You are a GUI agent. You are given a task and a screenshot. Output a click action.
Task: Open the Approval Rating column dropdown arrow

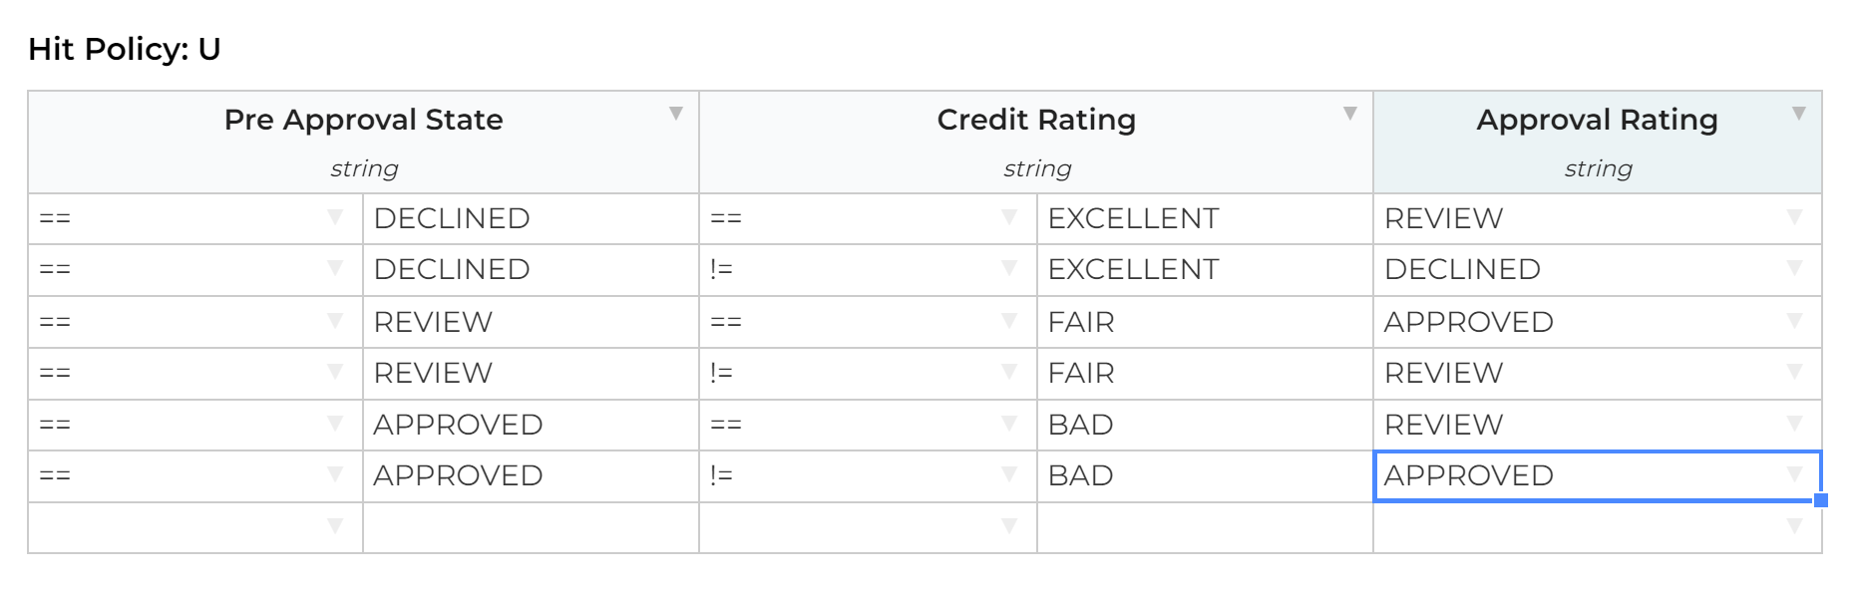1799,114
